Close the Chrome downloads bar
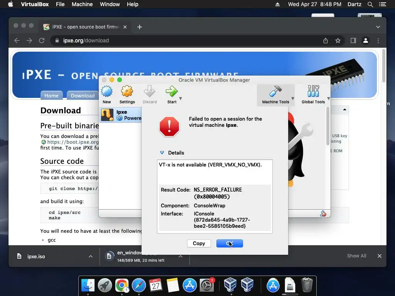The width and height of the screenshot is (395, 296). tap(380, 256)
